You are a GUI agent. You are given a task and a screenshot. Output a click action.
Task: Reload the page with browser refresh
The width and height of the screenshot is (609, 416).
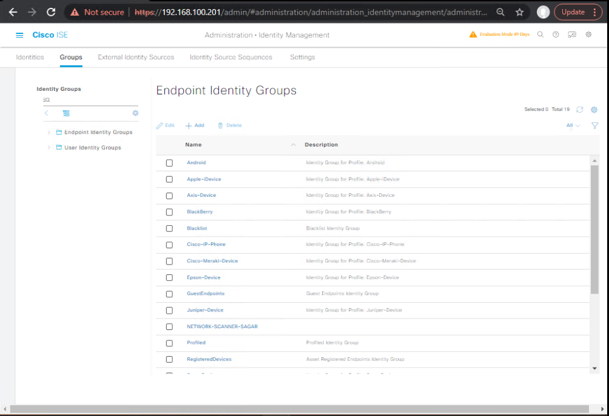pyautogui.click(x=51, y=12)
